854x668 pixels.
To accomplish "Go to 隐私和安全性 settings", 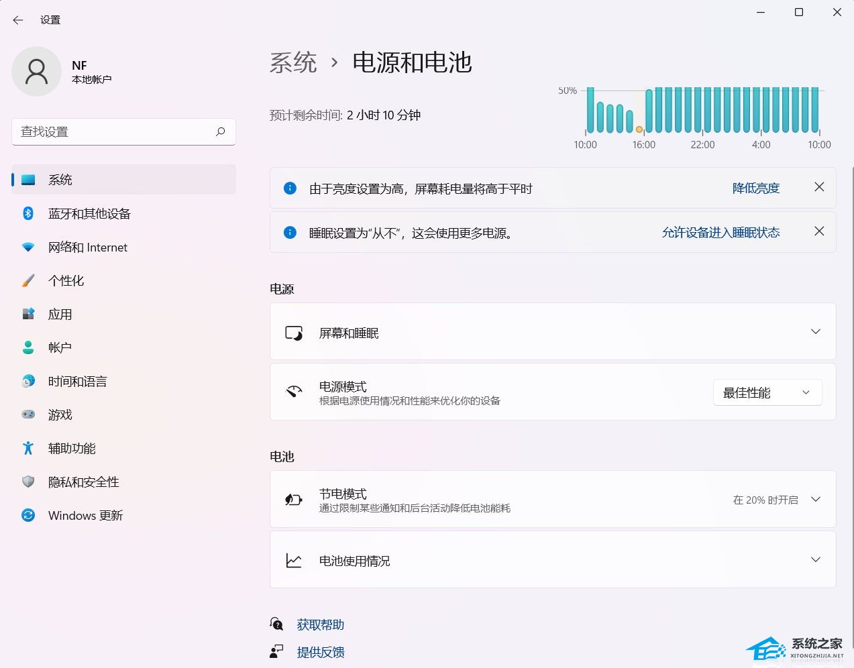I will point(124,482).
